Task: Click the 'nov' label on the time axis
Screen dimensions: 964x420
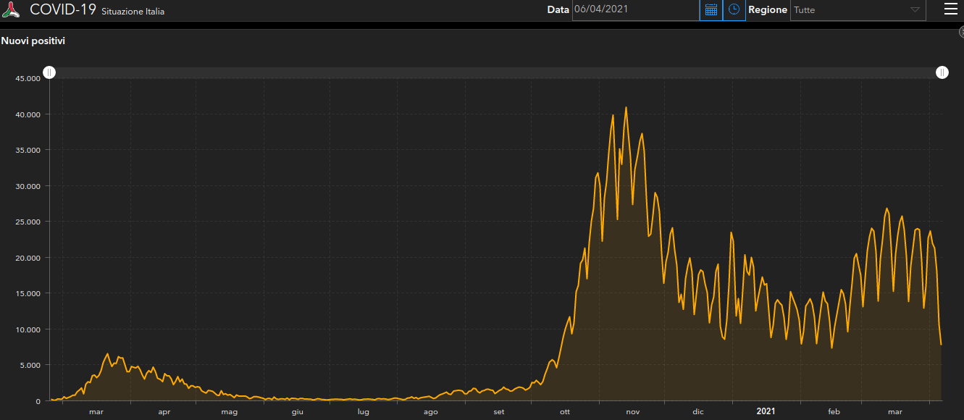Action: (632, 412)
